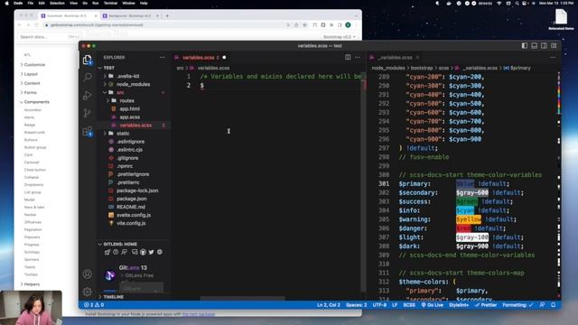Viewport: 578px width, 325px height.
Task: Open the Help menu in menu bar
Action: pyautogui.click(x=144, y=3)
